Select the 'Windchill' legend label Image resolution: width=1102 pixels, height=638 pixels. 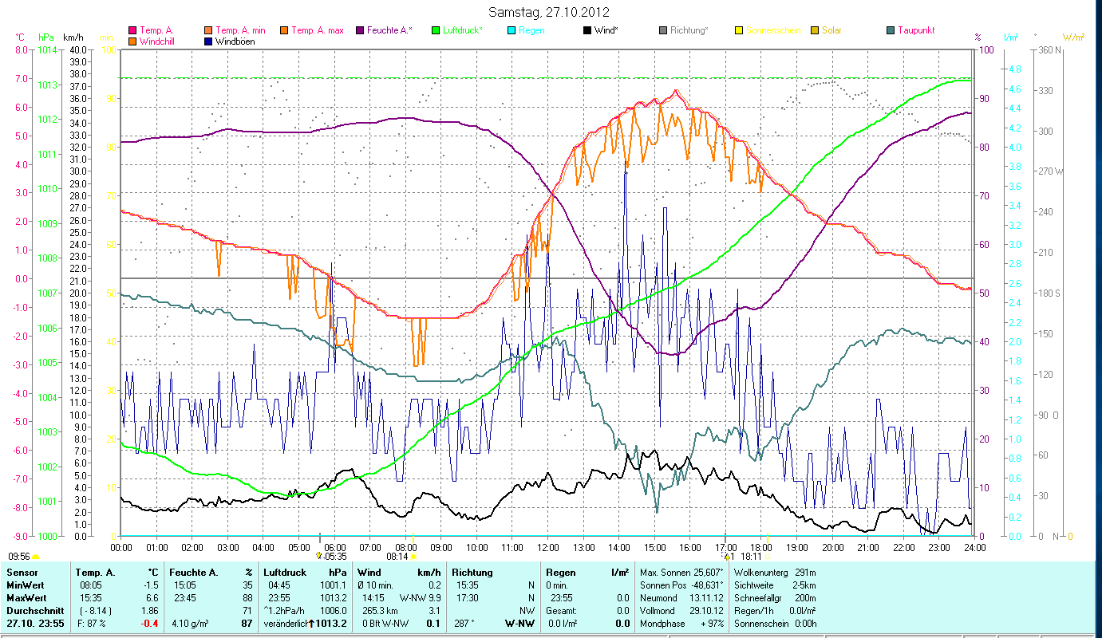[x=158, y=41]
